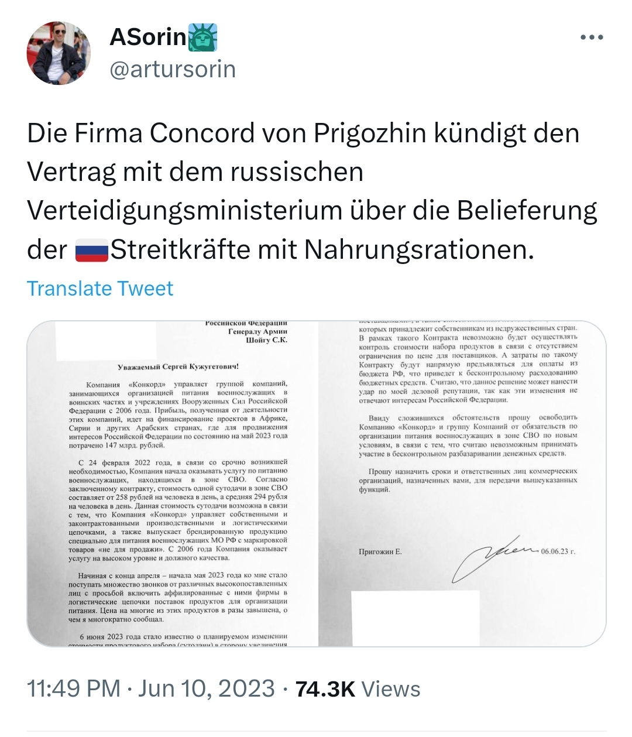Click ASorin's profile avatar photo
The height and width of the screenshot is (737, 632).
[x=59, y=53]
